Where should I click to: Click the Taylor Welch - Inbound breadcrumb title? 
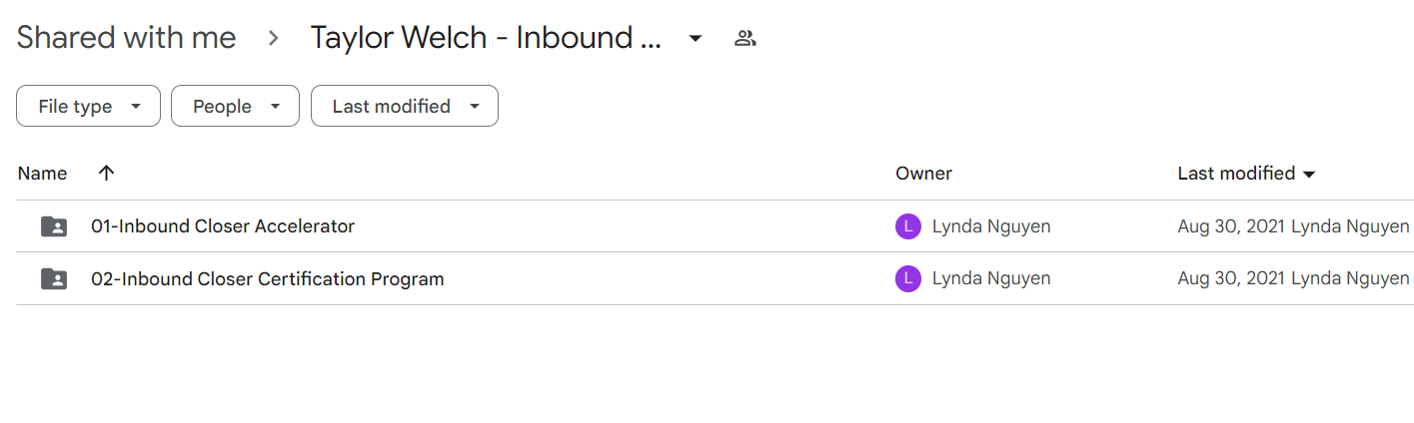tap(486, 38)
